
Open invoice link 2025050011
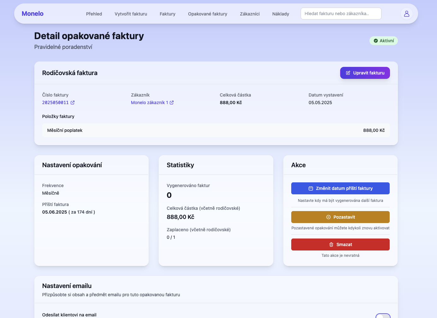55,102
